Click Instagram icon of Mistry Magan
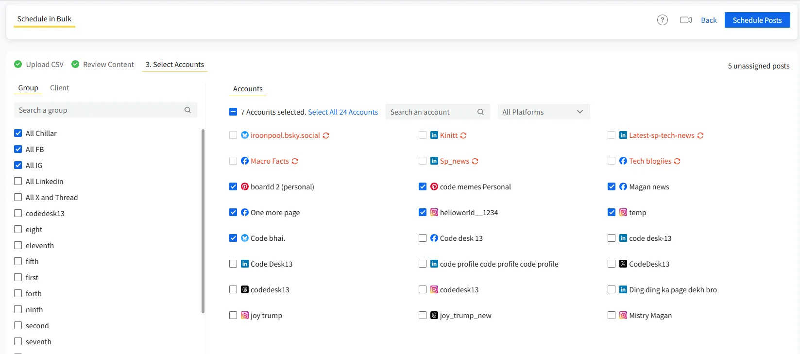Viewport: 800px width, 354px height. pyautogui.click(x=623, y=315)
